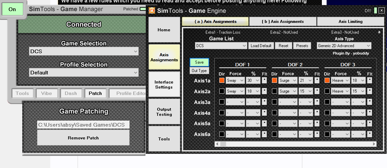Click horizontal scrollbar right arrow

tap(374, 144)
